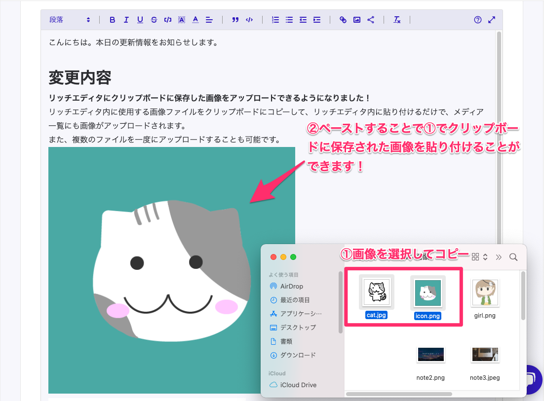544x401 pixels.
Task: Select the girl.png file thumbnail
Action: pos(485,293)
